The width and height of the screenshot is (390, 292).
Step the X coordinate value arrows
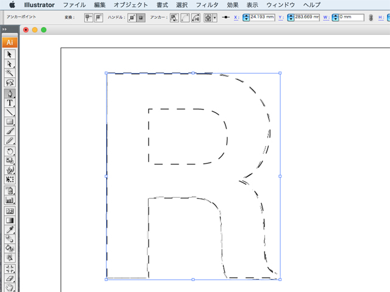(246, 18)
